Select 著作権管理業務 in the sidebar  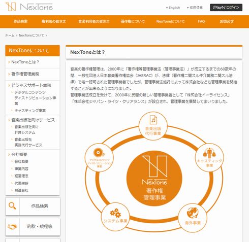tap(25, 74)
